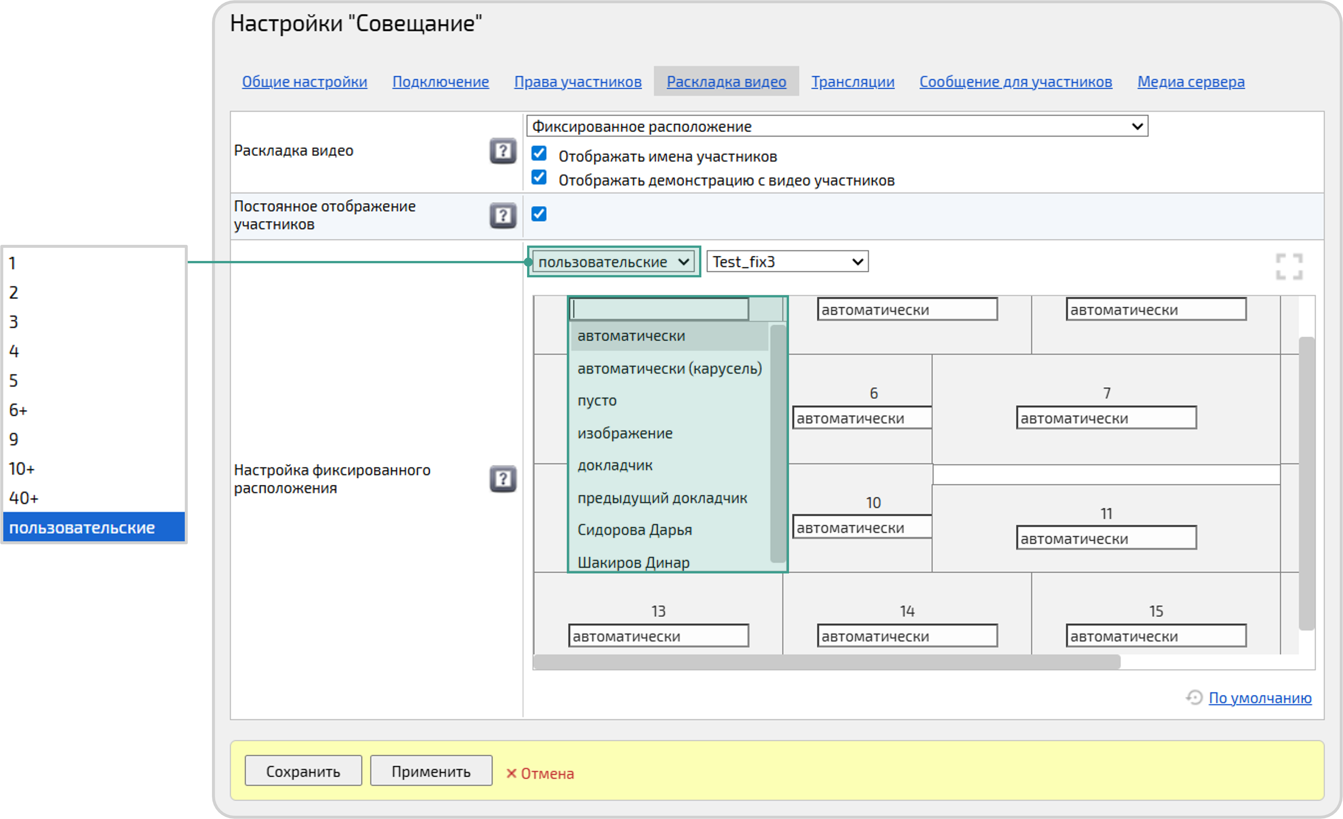
Task: Choose 6+ in layout count list
Action: 18,410
